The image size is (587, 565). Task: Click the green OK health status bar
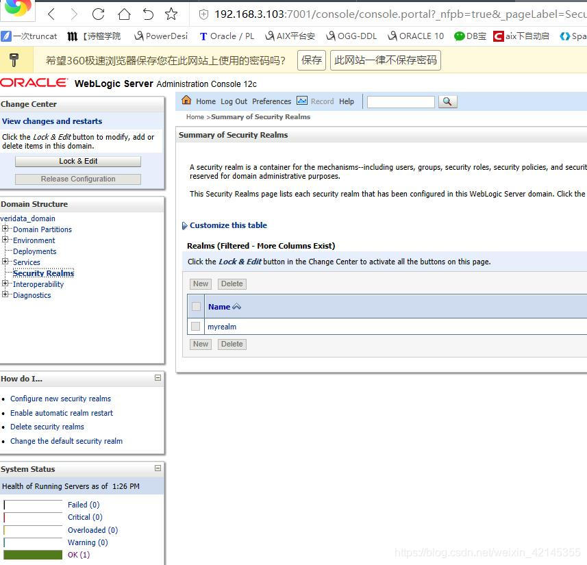click(x=33, y=555)
